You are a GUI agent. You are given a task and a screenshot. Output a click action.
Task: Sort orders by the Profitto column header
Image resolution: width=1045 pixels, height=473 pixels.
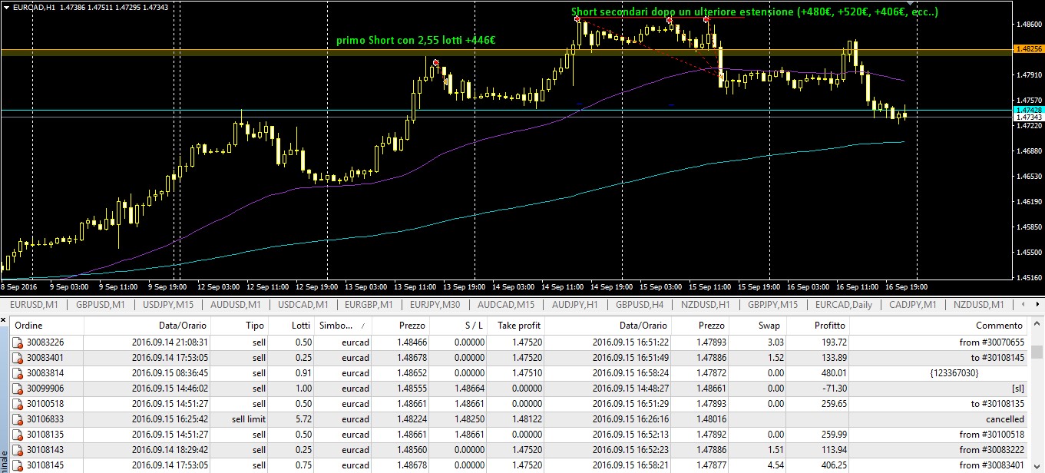[818, 326]
